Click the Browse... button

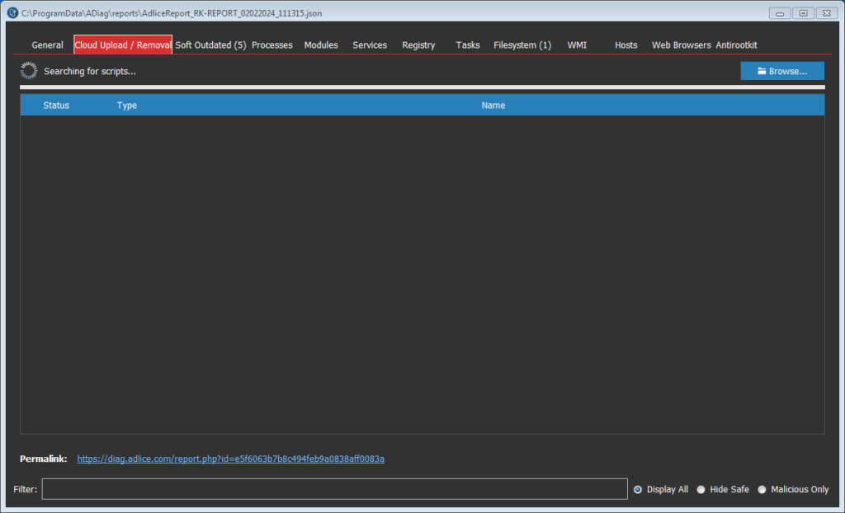(781, 71)
